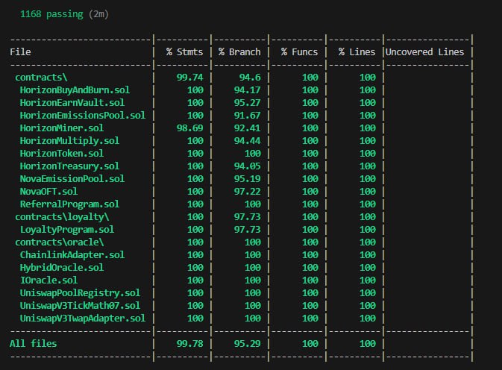Viewport: 502px width, 370px height.
Task: Select the 'contracts\oracle\' folder row name
Action: point(60,242)
